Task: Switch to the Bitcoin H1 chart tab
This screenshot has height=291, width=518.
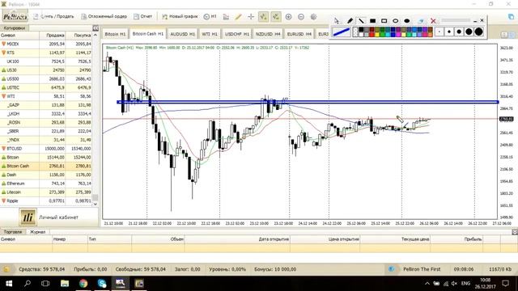Action: coord(115,34)
